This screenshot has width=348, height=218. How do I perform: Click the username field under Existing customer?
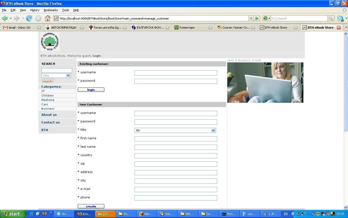[176, 73]
